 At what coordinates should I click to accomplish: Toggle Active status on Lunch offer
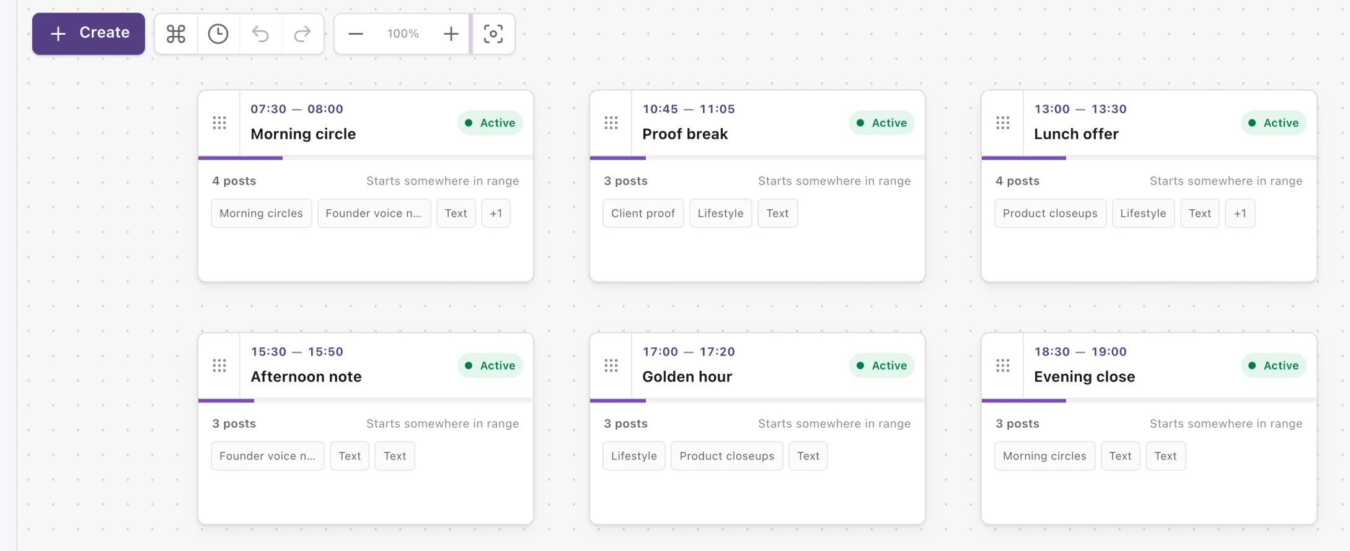1274,123
